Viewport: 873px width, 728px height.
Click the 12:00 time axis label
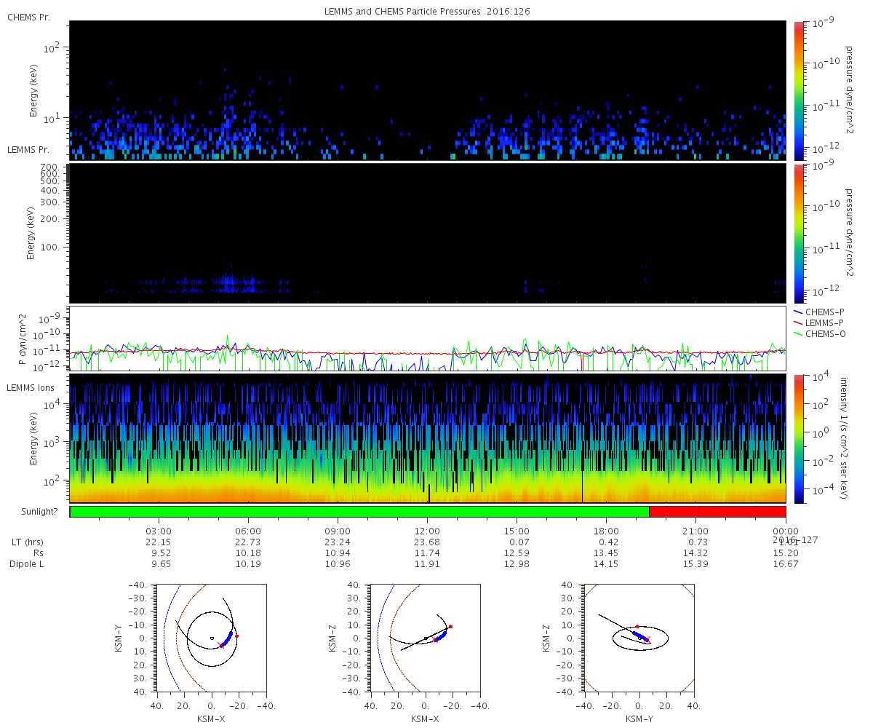click(427, 531)
